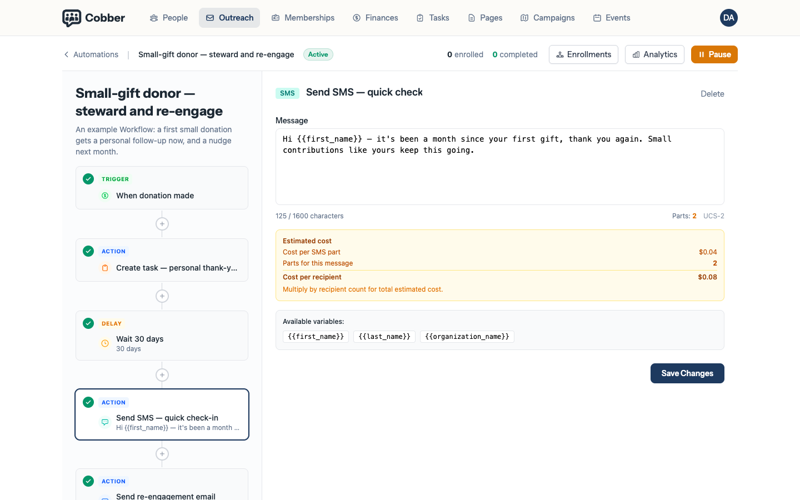
Task: Click the green check on Send SMS step
Action: pos(88,402)
